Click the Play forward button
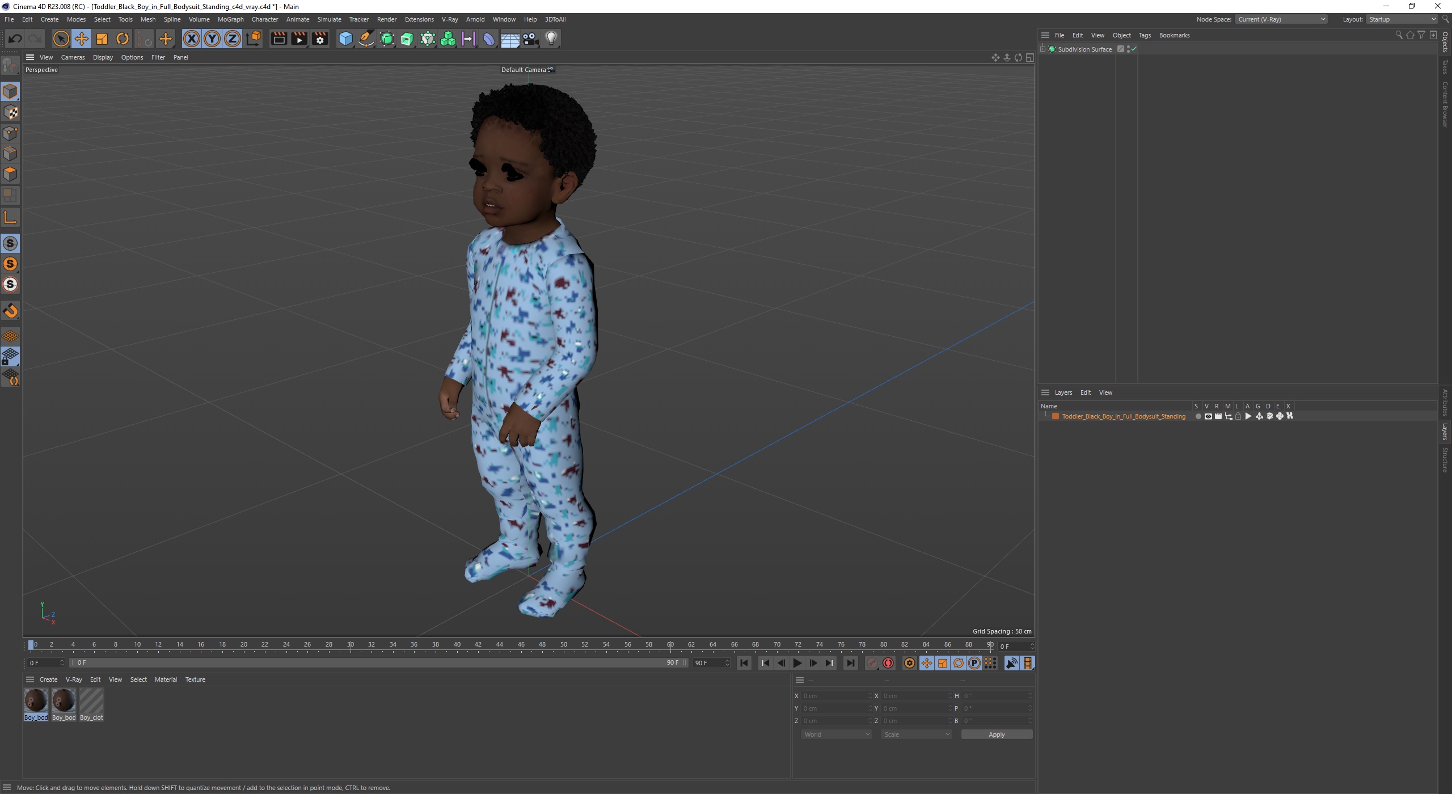This screenshot has width=1452, height=794. [797, 663]
